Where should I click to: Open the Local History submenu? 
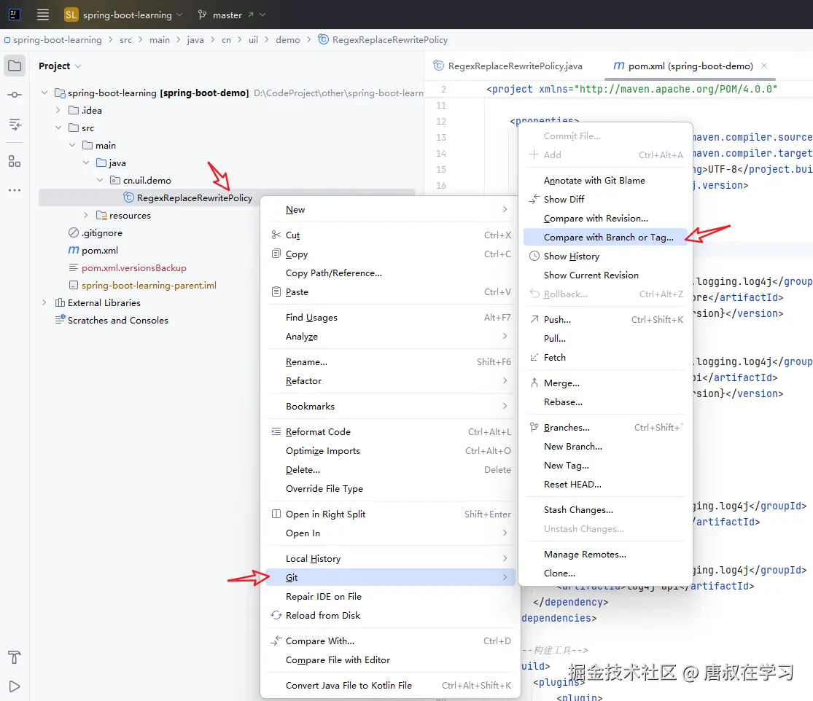pos(392,558)
